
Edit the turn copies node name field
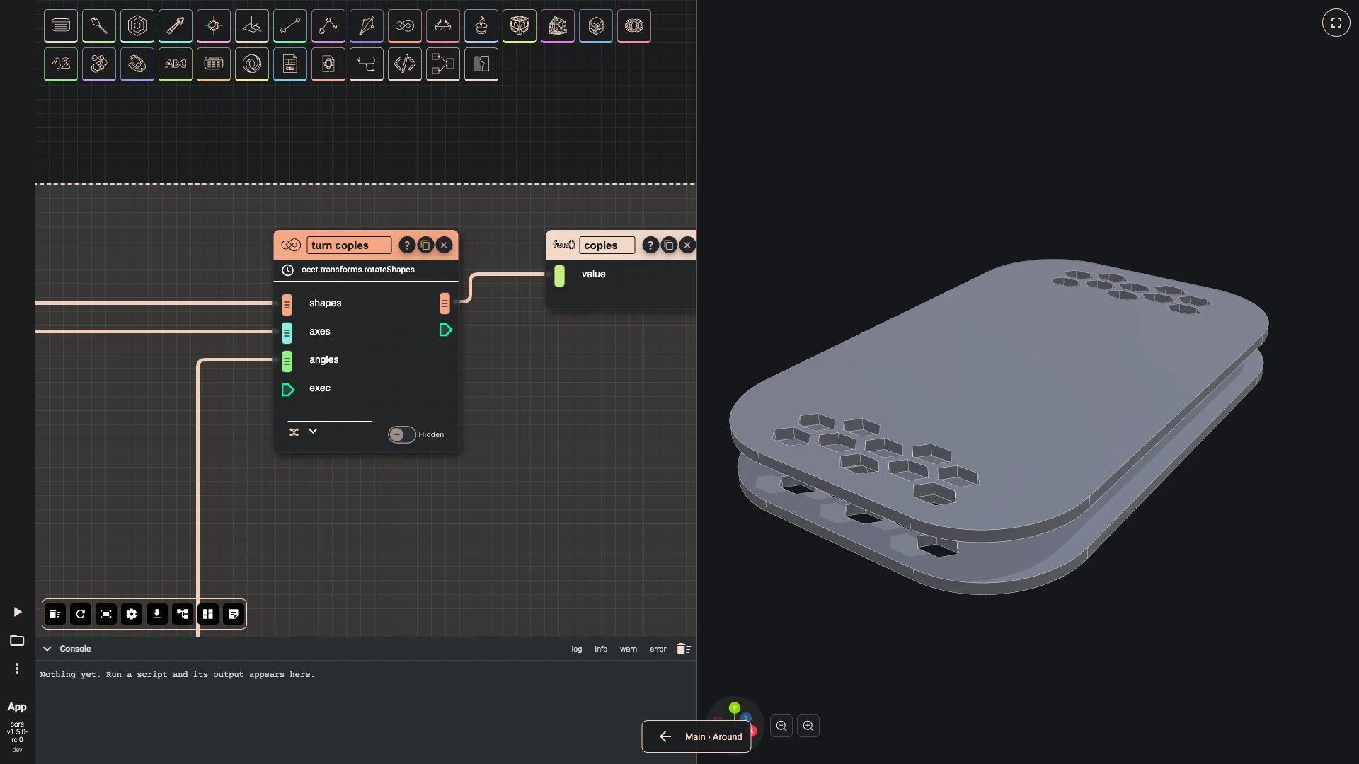pos(349,245)
